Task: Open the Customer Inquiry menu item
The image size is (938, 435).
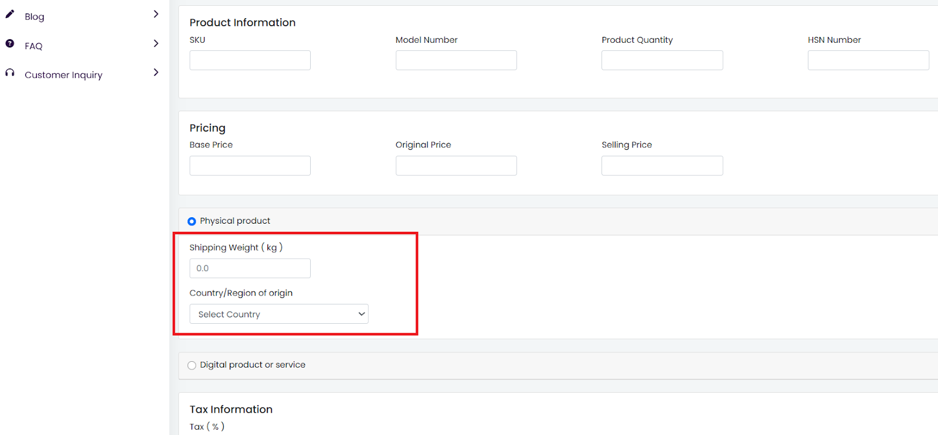Action: pyautogui.click(x=63, y=75)
